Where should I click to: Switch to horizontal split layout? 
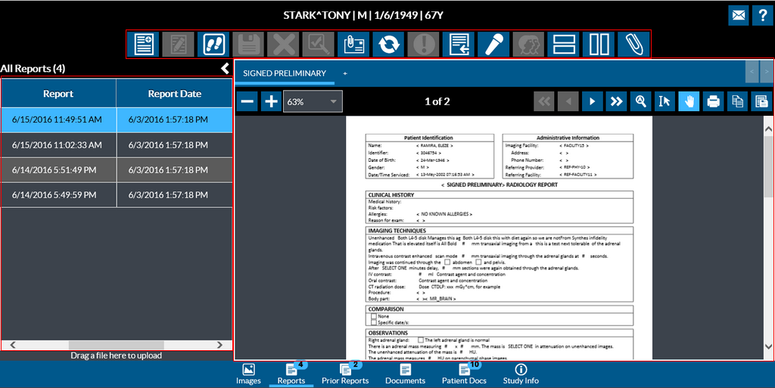[563, 45]
